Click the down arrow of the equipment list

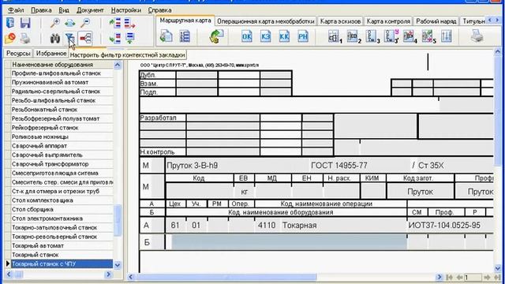(118, 265)
